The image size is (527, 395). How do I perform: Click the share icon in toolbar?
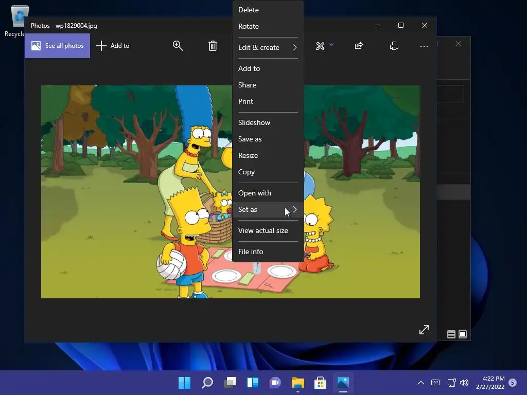[x=359, y=46]
